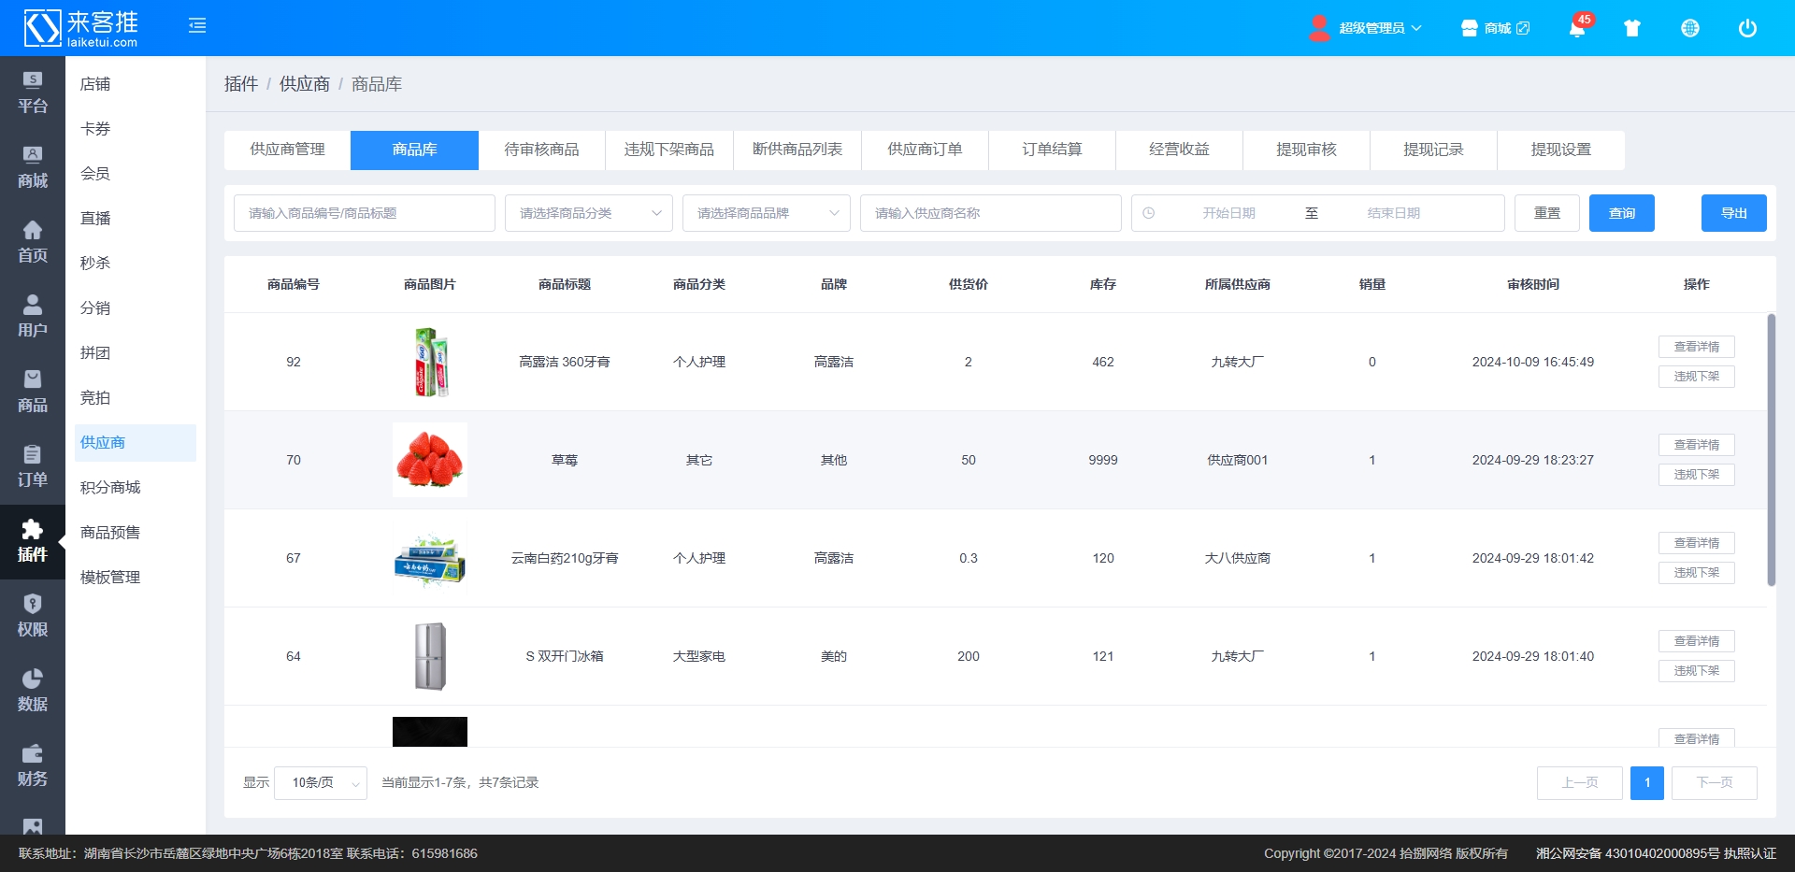The image size is (1795, 872).
Task: Open the 订单 orders sidebar icon
Action: click(x=33, y=466)
